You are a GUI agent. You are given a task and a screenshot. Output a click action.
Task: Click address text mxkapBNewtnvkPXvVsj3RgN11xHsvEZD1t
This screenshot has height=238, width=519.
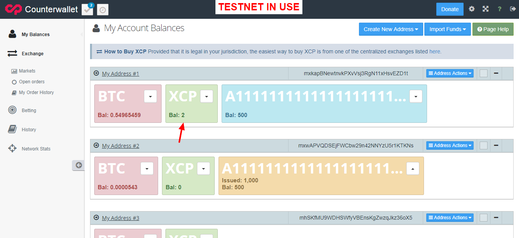coord(356,73)
